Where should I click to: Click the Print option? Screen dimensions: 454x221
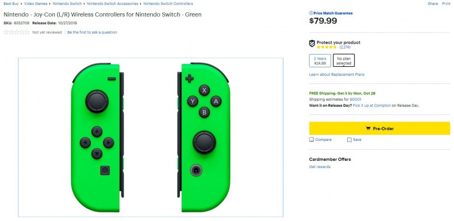click(447, 3)
